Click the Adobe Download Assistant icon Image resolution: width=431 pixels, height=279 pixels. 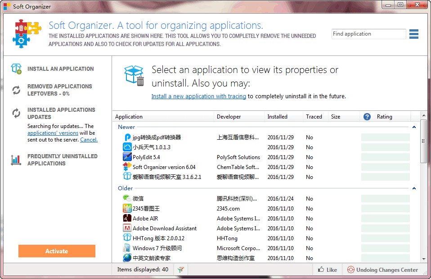(127, 228)
